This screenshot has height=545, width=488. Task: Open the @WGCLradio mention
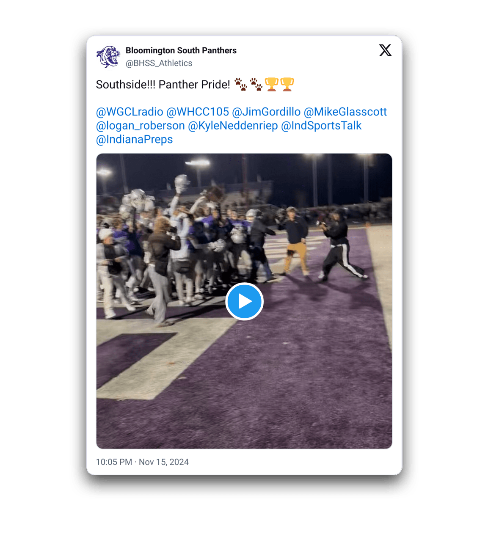130,112
